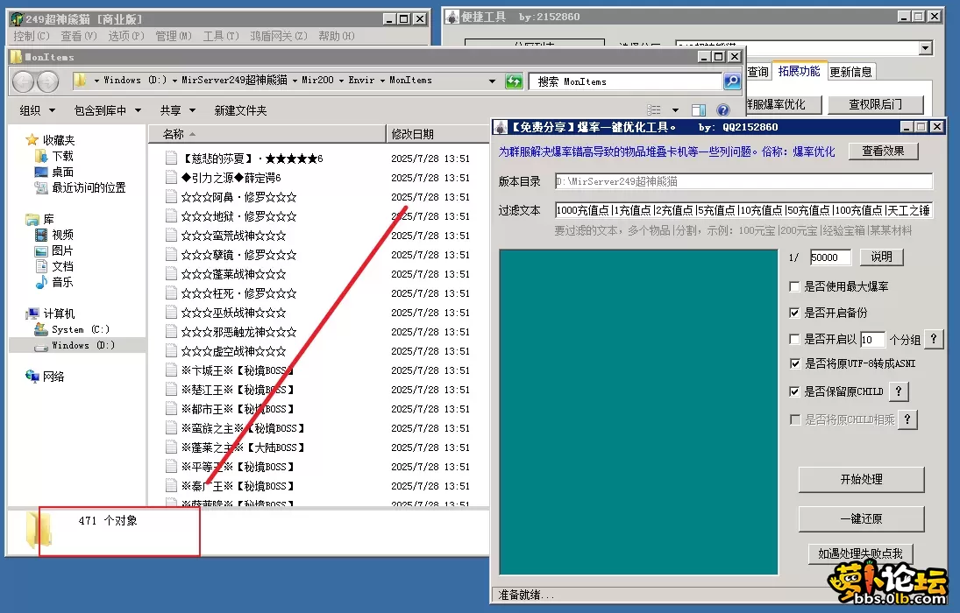Image resolution: width=960 pixels, height=613 pixels.
Task: Click file icon of ※卞城王※【秘境BOSS】
Action: (x=172, y=370)
